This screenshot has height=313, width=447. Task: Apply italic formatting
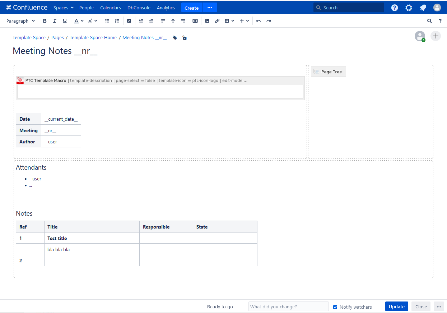(55, 21)
